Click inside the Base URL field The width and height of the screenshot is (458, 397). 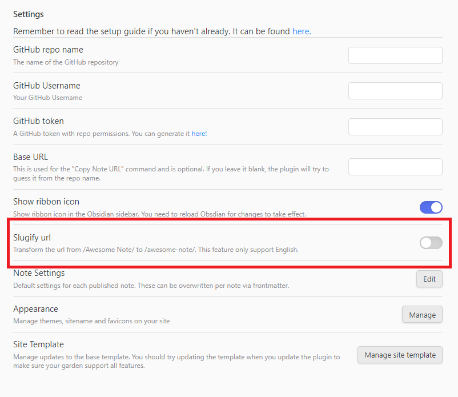click(395, 166)
